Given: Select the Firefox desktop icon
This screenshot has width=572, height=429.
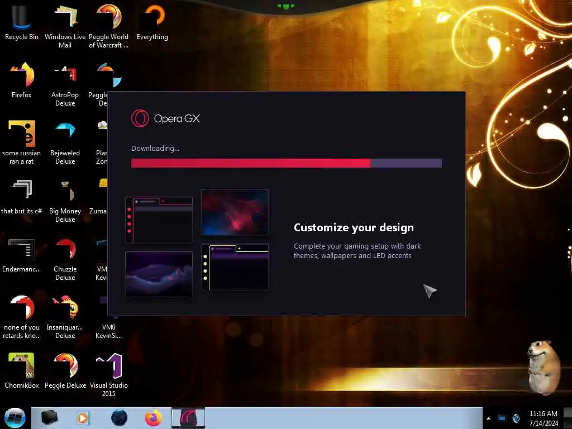Looking at the screenshot, I should (22, 80).
